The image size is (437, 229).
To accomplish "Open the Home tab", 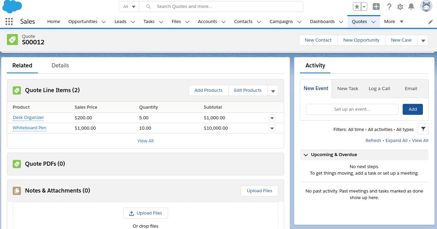I will (x=54, y=21).
